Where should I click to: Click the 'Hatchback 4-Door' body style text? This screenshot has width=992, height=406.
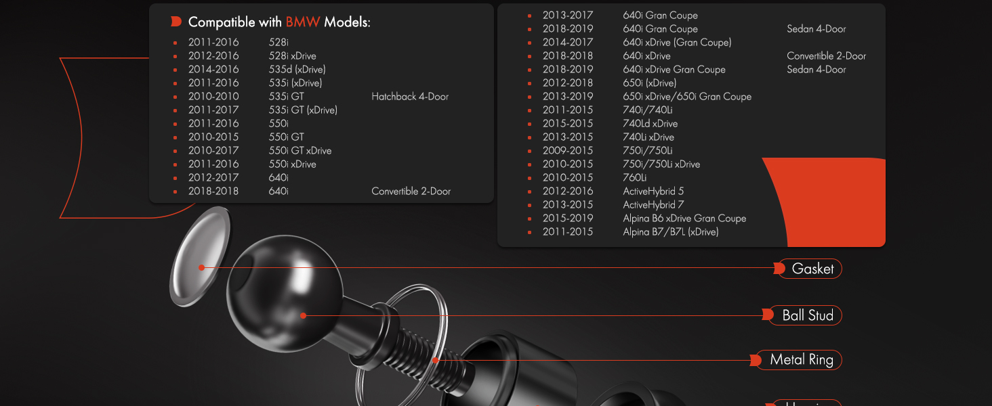[410, 97]
